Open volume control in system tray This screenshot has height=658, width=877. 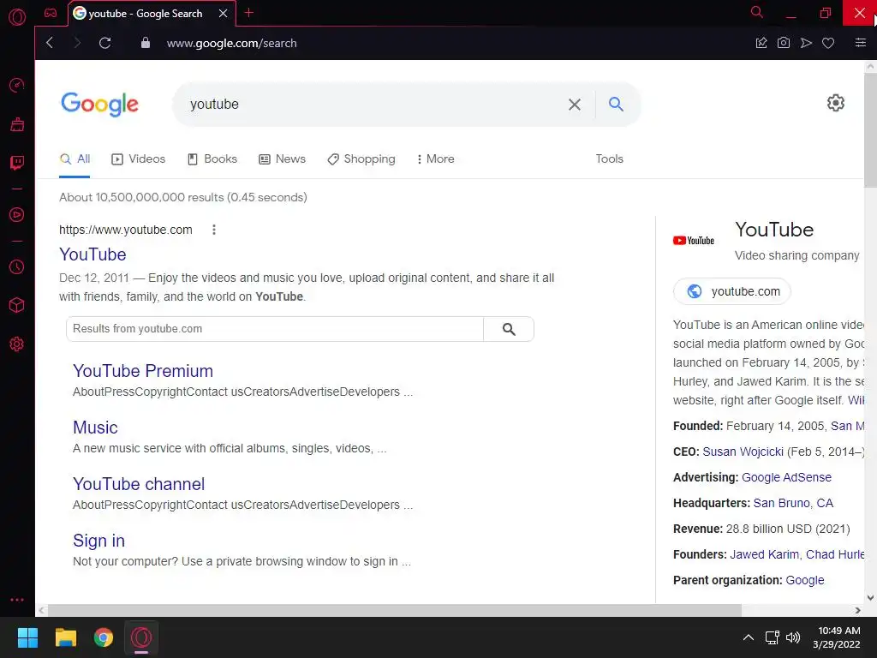[x=792, y=637]
